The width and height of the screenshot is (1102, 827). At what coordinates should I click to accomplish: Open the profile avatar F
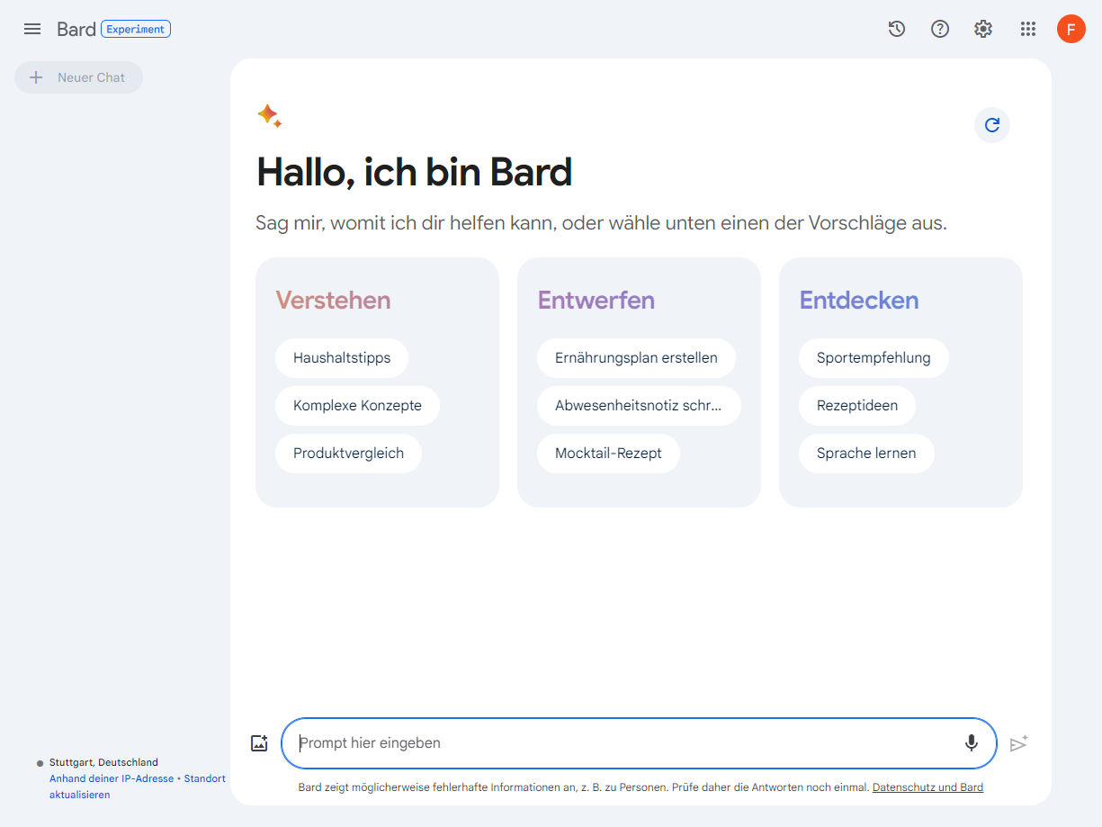(x=1071, y=29)
